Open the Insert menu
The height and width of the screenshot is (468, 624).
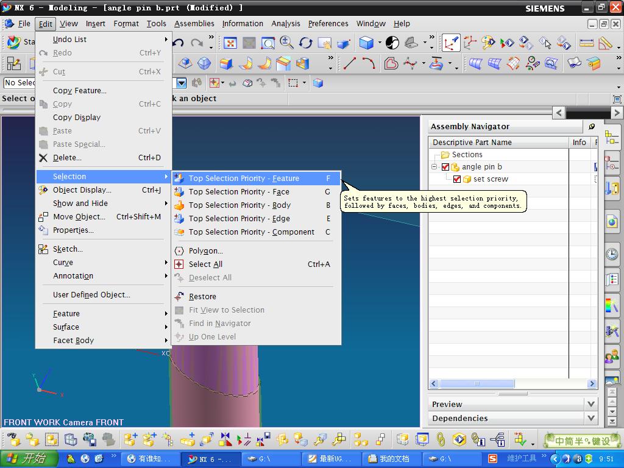[96, 24]
